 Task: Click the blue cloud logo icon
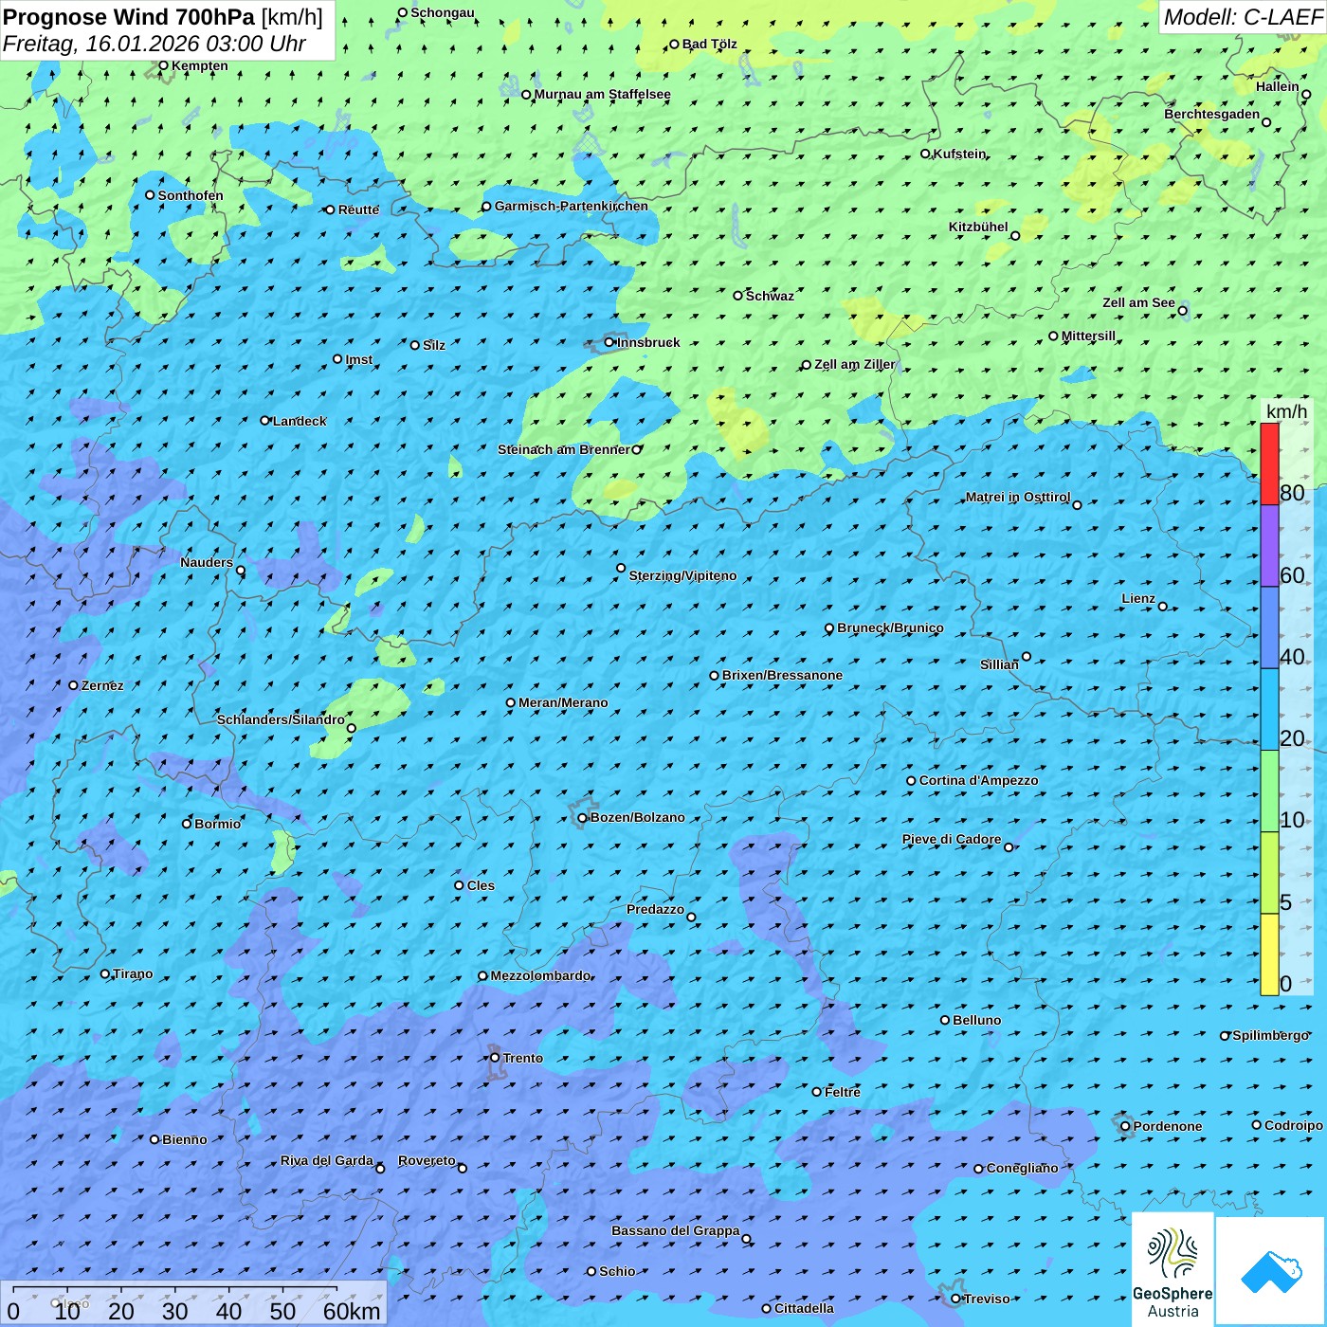[1271, 1271]
